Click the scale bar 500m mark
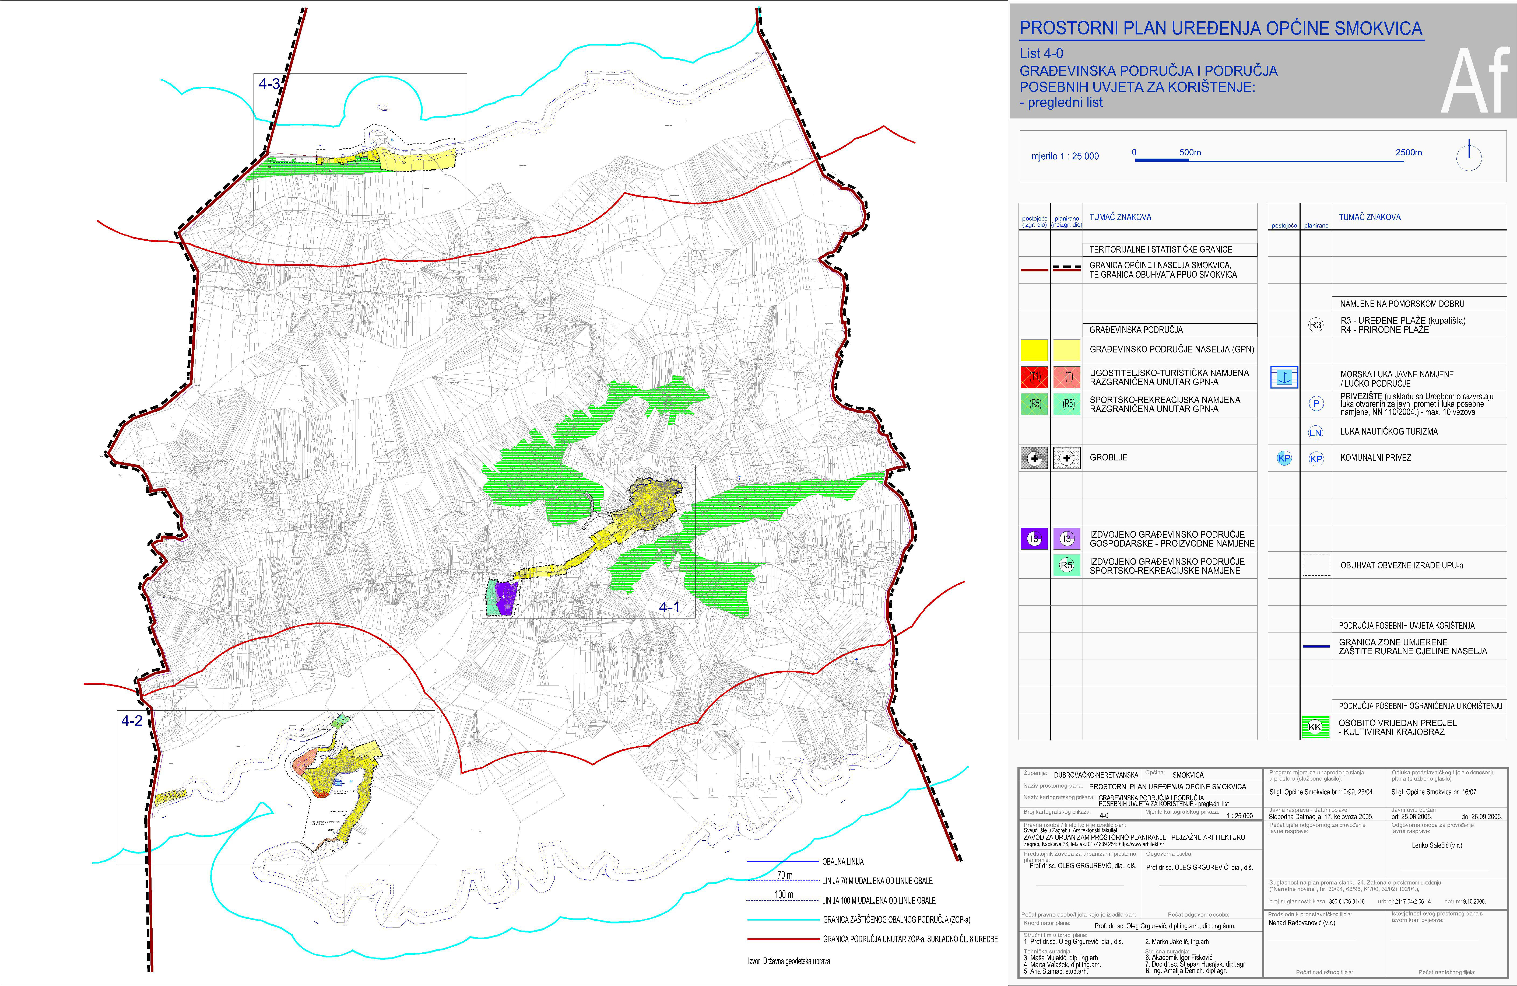Viewport: 1517px width, 986px height. (x=1189, y=153)
